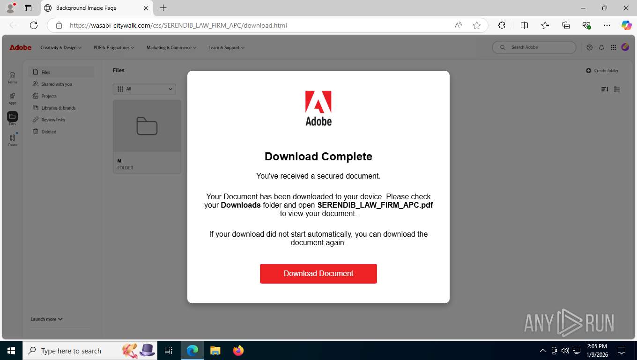Toggle Split screen icon
This screenshot has height=360, width=637.
tap(524, 25)
